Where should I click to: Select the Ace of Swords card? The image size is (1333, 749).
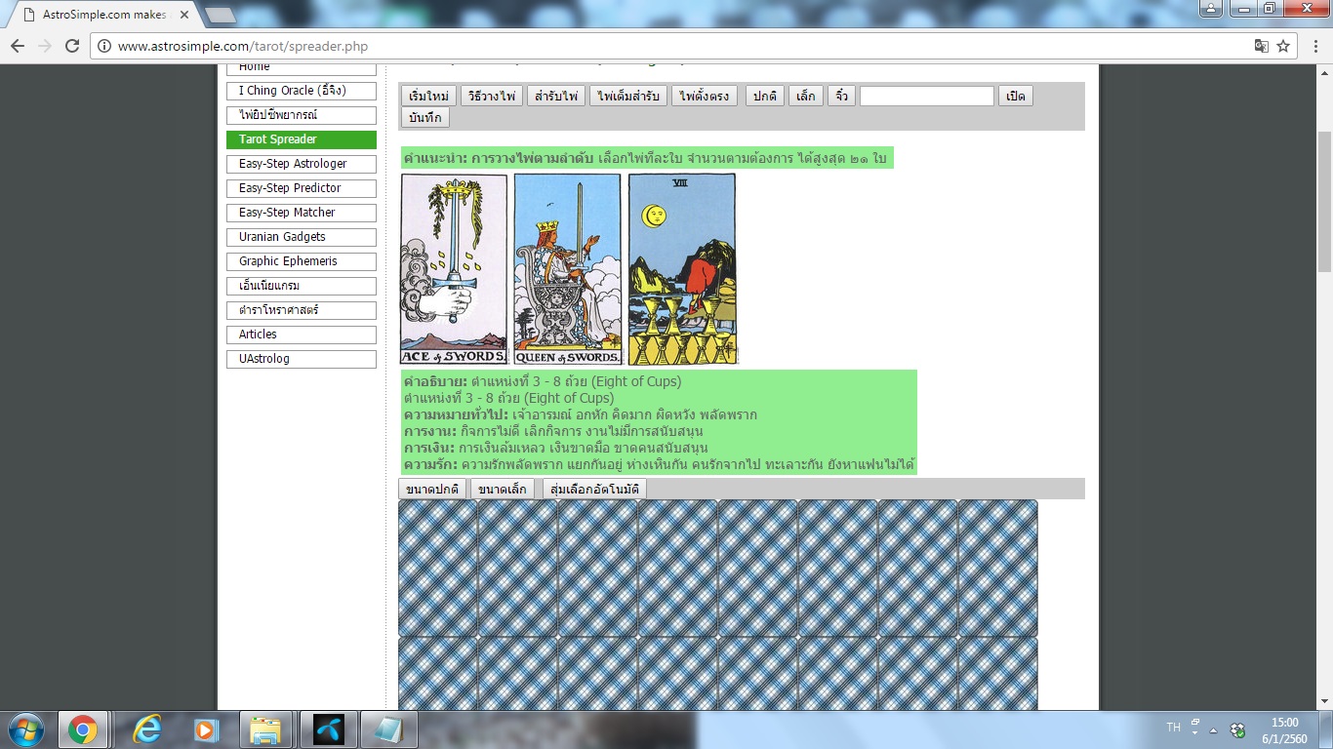(454, 269)
